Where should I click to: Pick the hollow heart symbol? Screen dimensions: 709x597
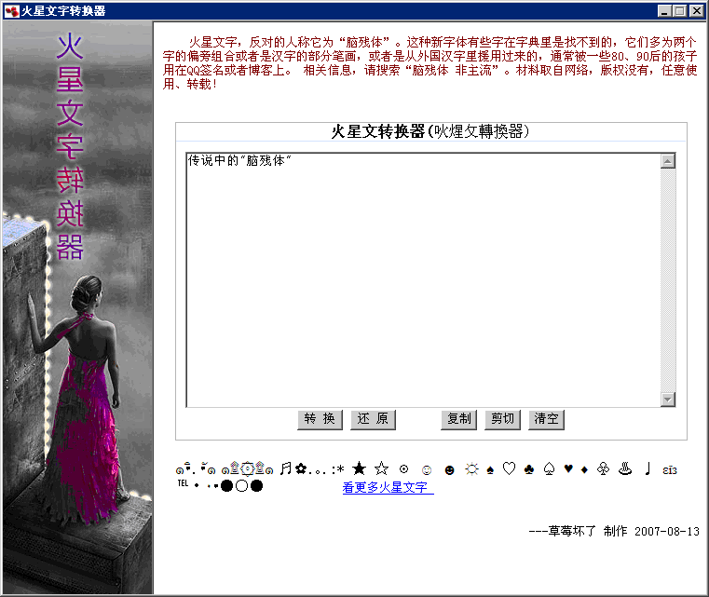pos(509,469)
